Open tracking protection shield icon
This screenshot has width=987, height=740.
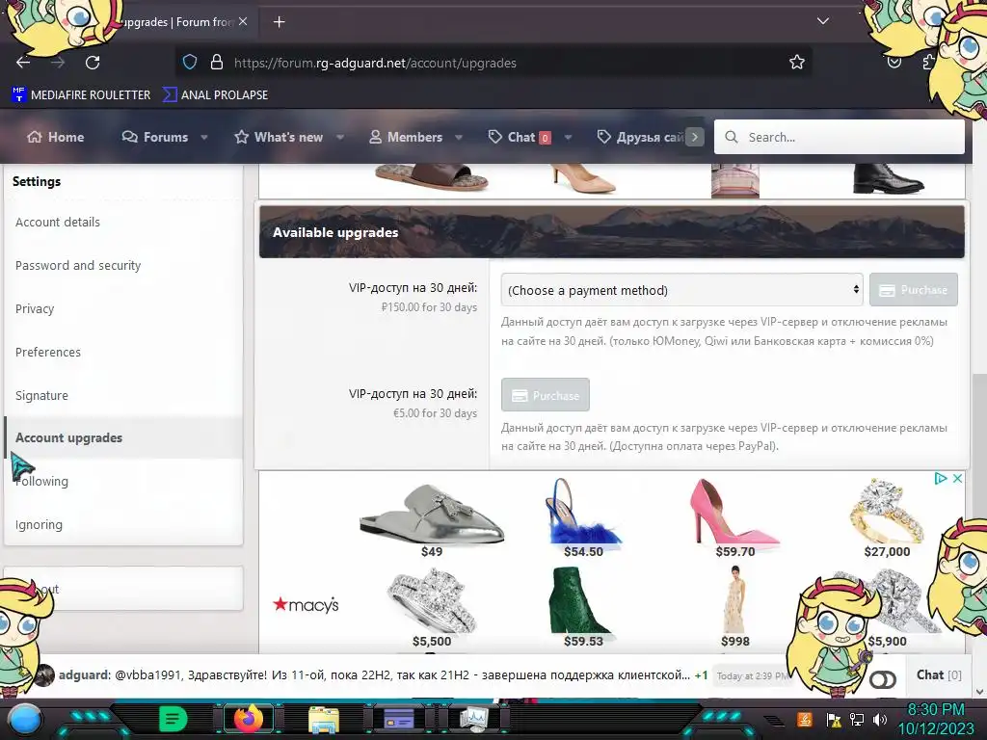click(x=190, y=63)
